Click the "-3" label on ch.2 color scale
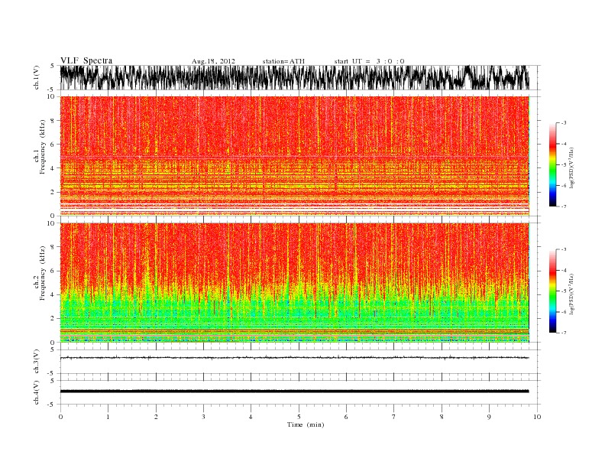The width and height of the screenshot is (605, 468). coord(563,249)
